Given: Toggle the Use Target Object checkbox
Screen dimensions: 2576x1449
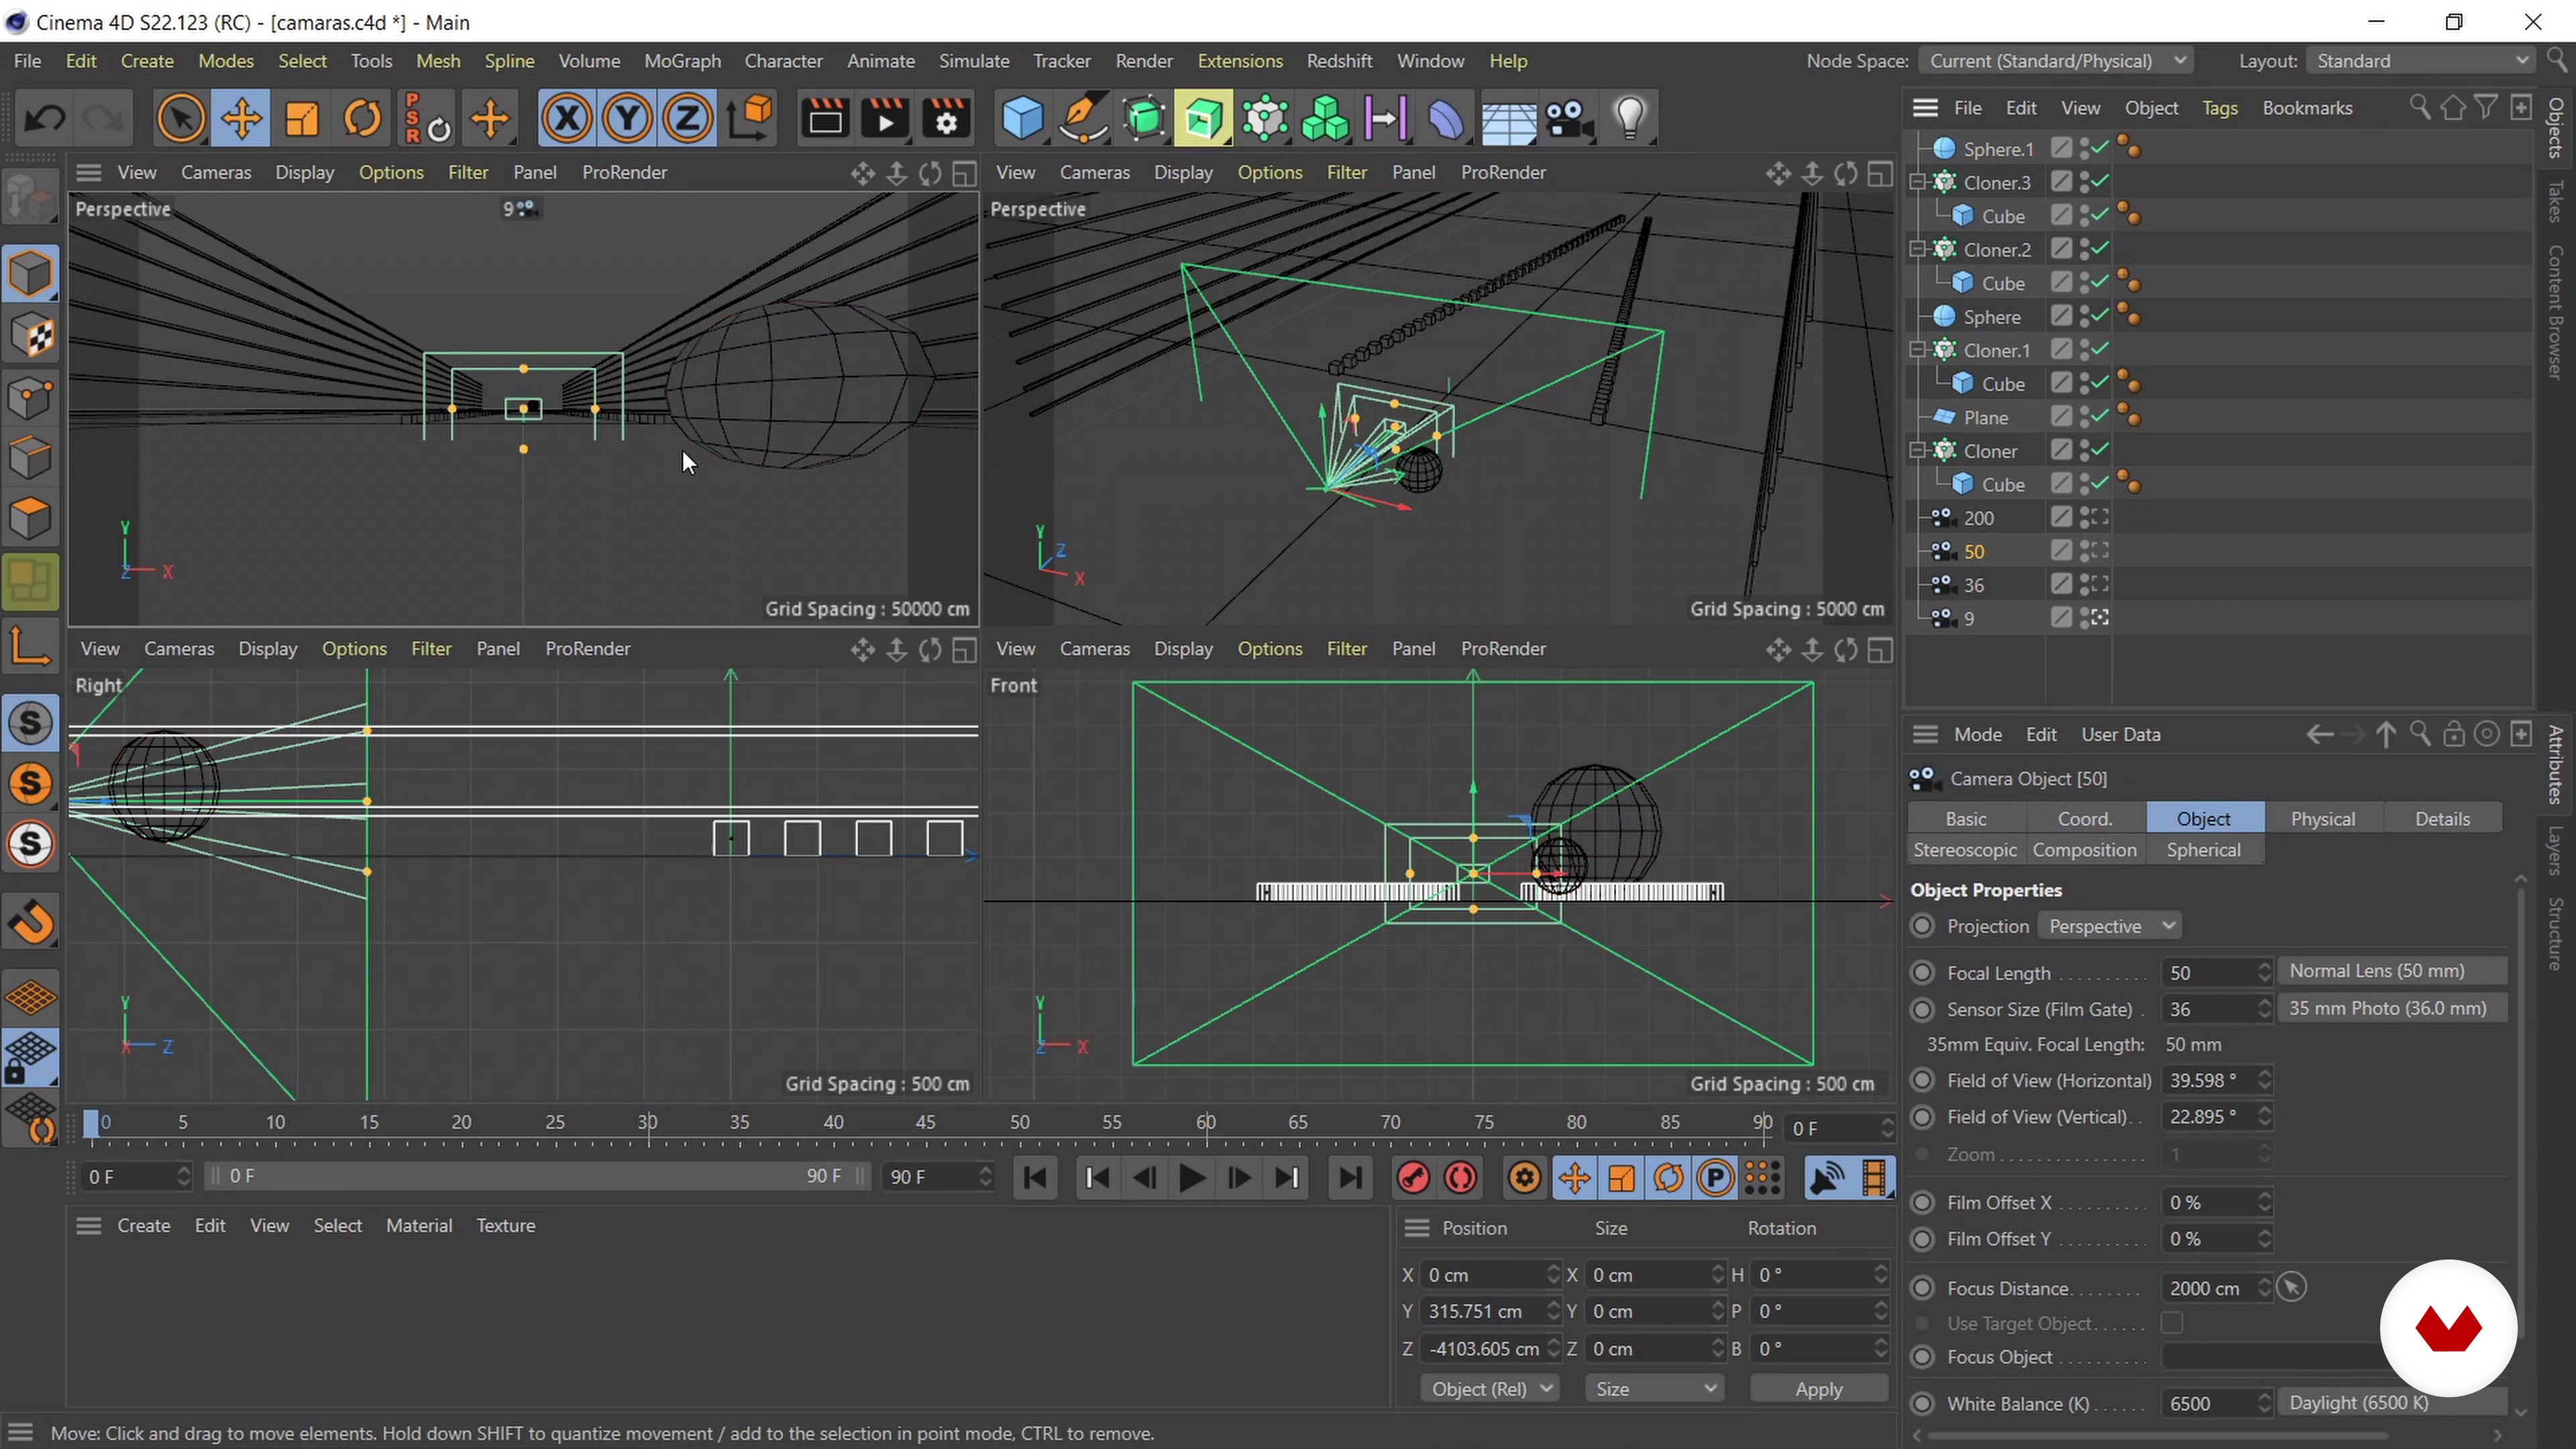Looking at the screenshot, I should 2171,1323.
